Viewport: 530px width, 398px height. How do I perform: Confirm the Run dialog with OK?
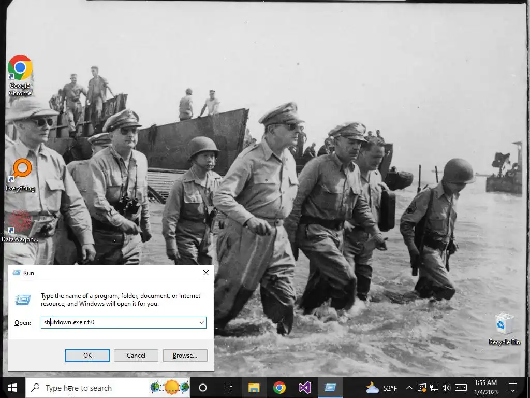coord(87,356)
